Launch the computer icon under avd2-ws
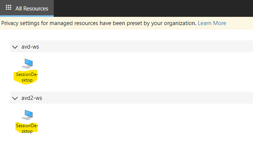The width and height of the screenshot is (253, 141). 27,115
